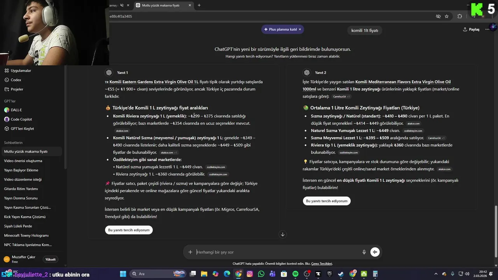The height and width of the screenshot is (280, 498).
Task: Click the scroll-to-bottom arrow button
Action: pos(282,234)
